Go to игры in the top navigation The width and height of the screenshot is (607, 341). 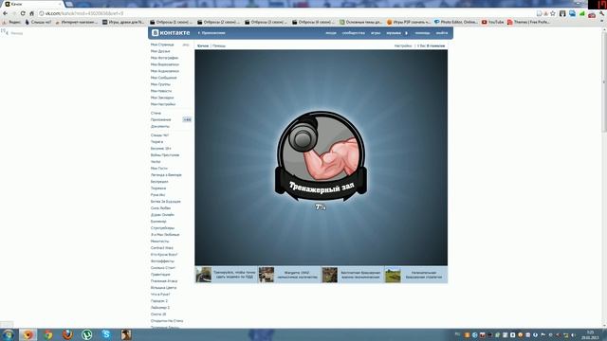[x=376, y=33]
